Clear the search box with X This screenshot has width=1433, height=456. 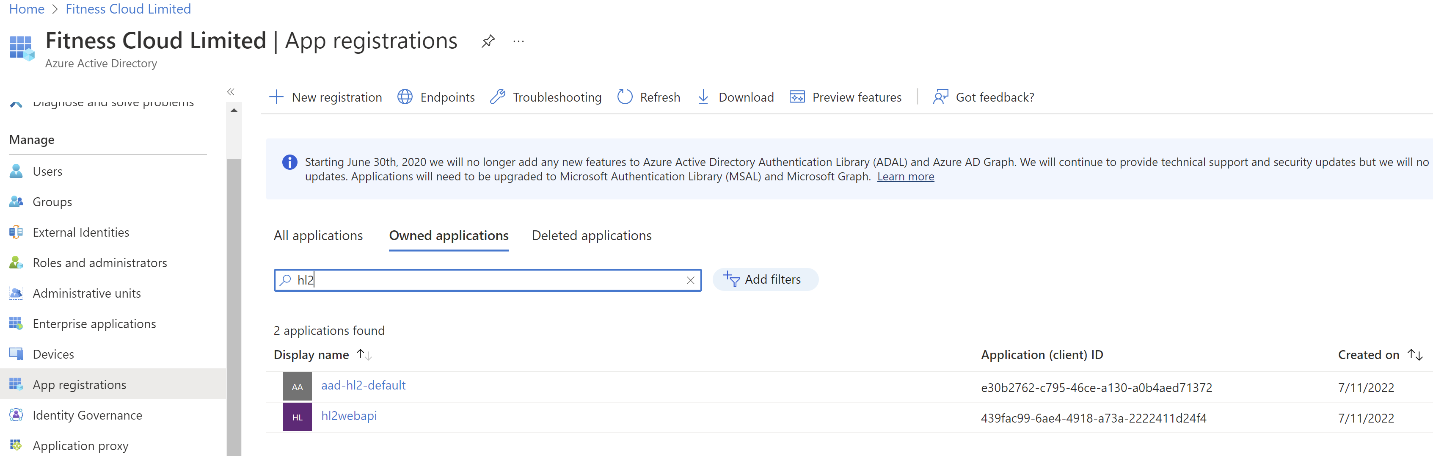(x=690, y=280)
